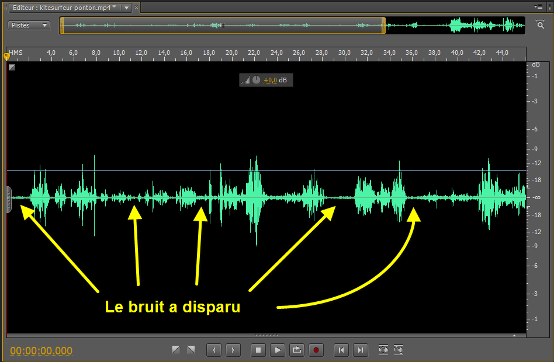Start recording with the red Record button
The width and height of the screenshot is (554, 362).
316,350
